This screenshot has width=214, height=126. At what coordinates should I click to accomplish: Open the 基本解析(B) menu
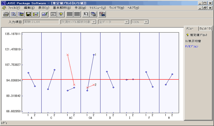(62, 8)
